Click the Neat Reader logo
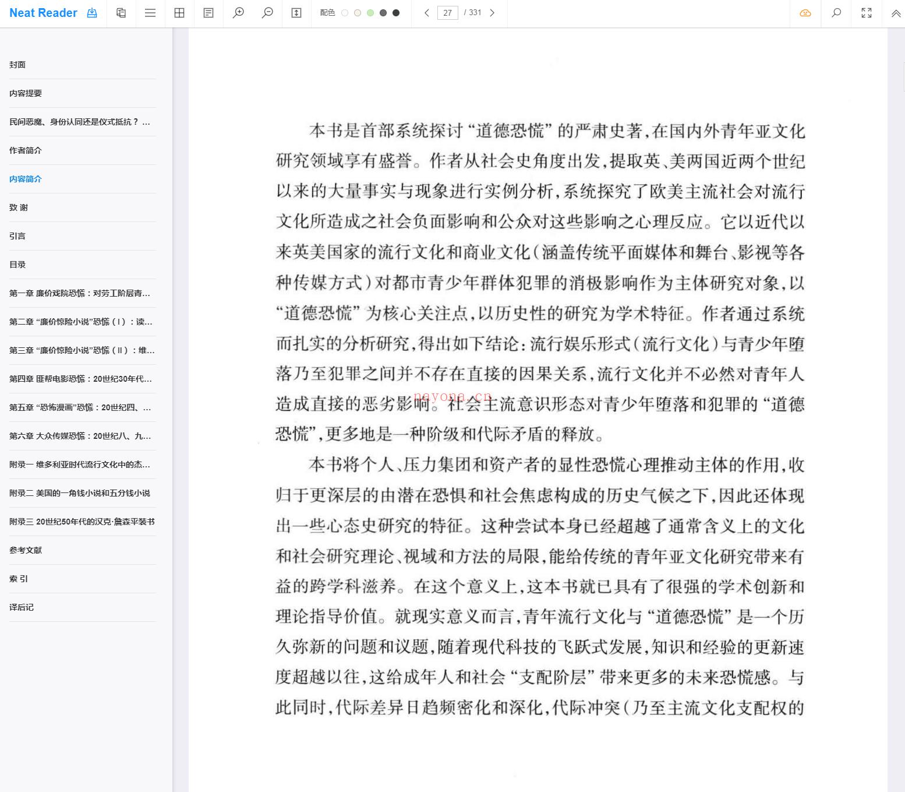The image size is (905, 792). click(x=43, y=13)
